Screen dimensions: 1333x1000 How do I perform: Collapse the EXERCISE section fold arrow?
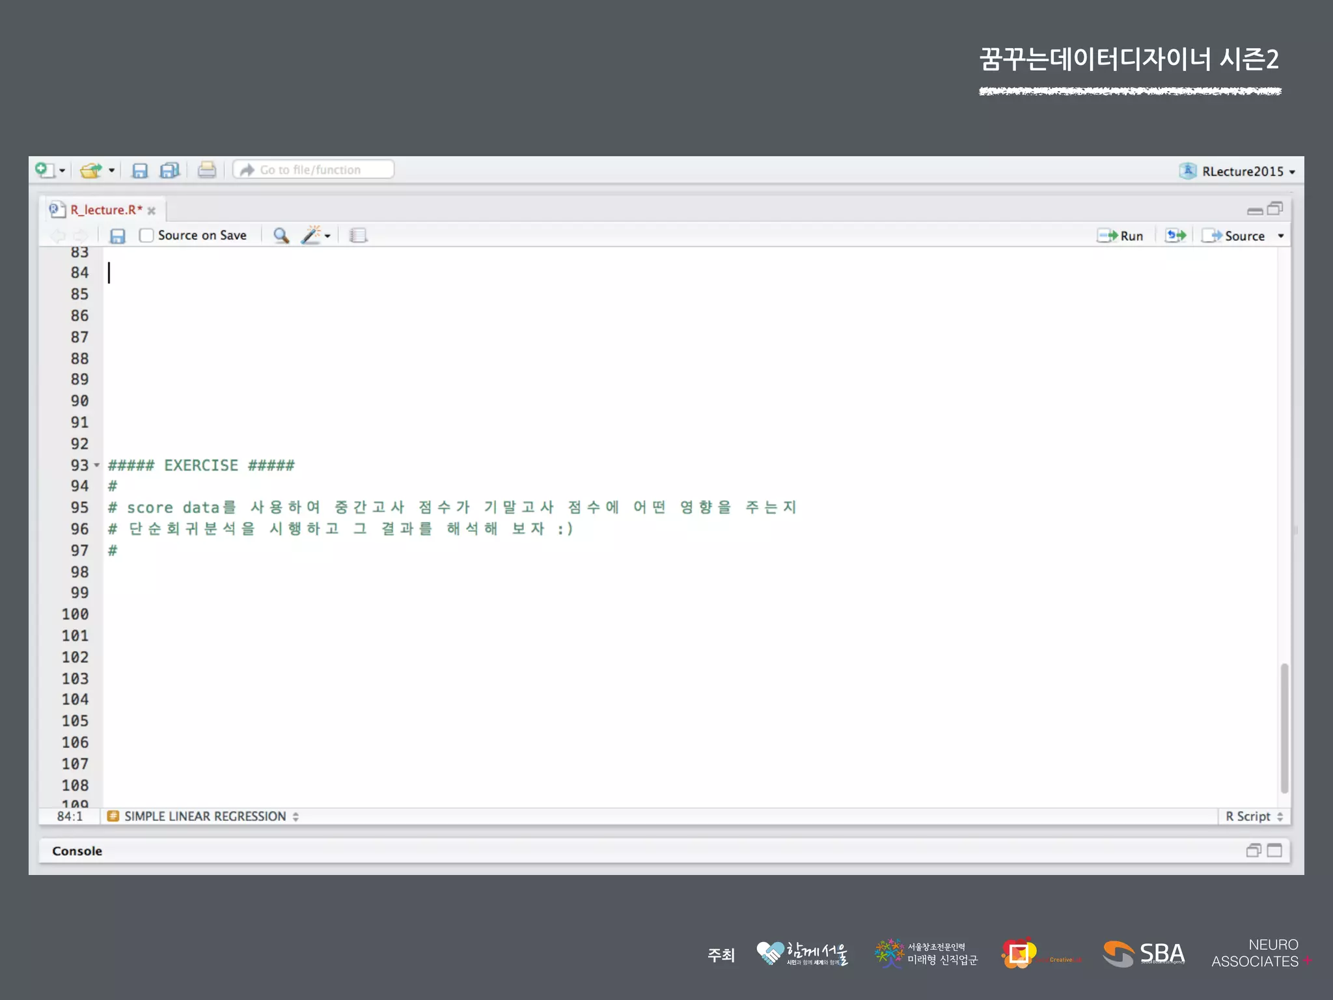[97, 465]
